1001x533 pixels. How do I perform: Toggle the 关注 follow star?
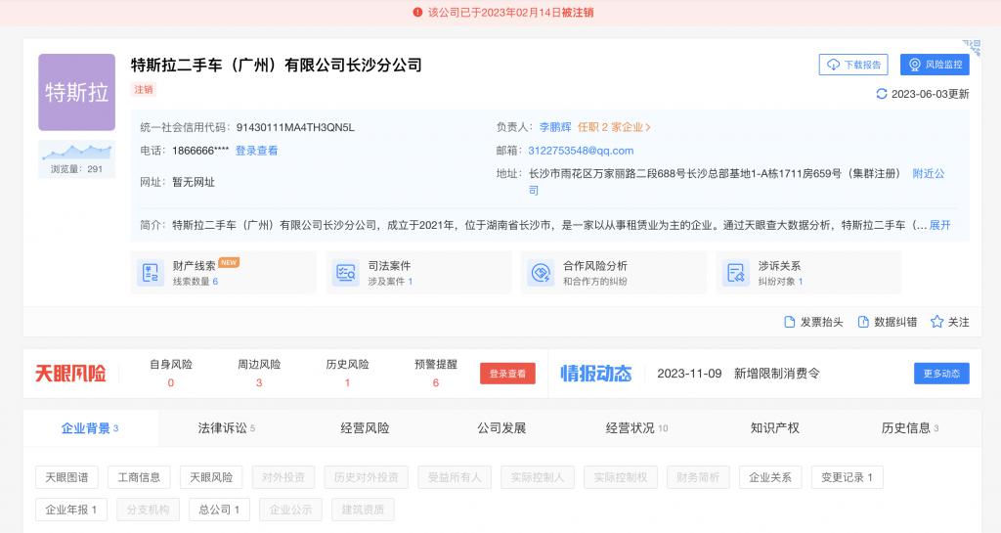[936, 322]
